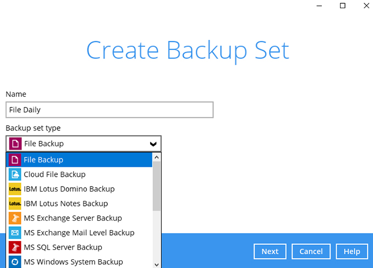Viewport: 373px width, 268px height.
Task: Click the MS Exchange Mail Level envelope icon
Action: coord(15,233)
